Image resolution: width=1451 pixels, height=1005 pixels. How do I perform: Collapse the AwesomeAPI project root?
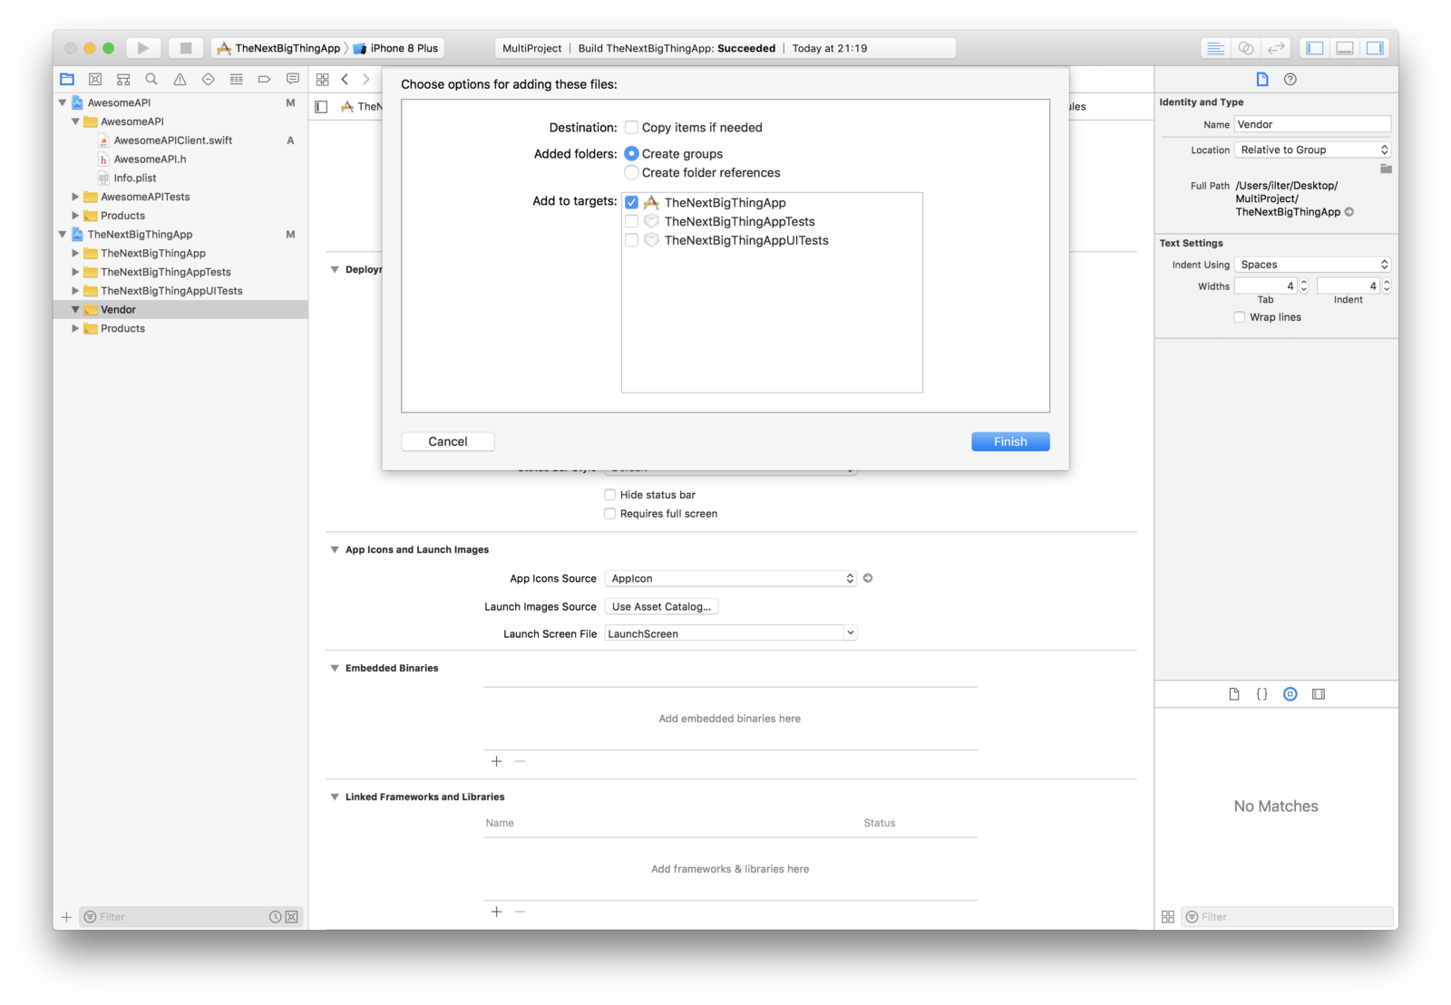pos(63,102)
